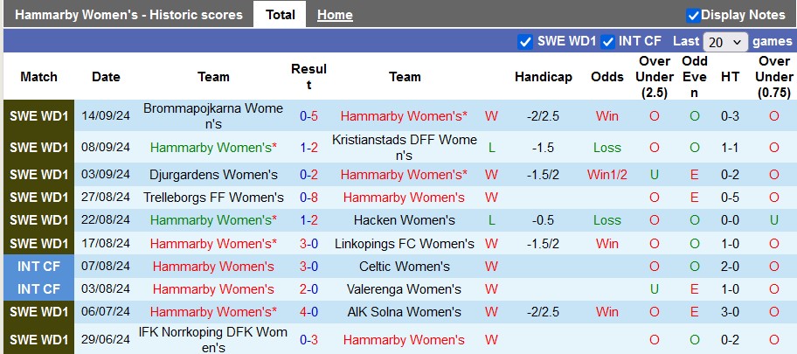Open Hacken Women's team page

(405, 220)
